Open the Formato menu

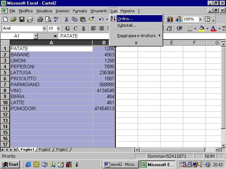point(80,11)
